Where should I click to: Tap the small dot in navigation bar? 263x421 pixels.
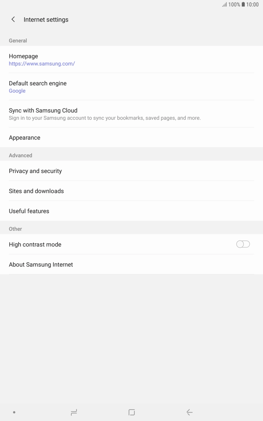click(14, 413)
